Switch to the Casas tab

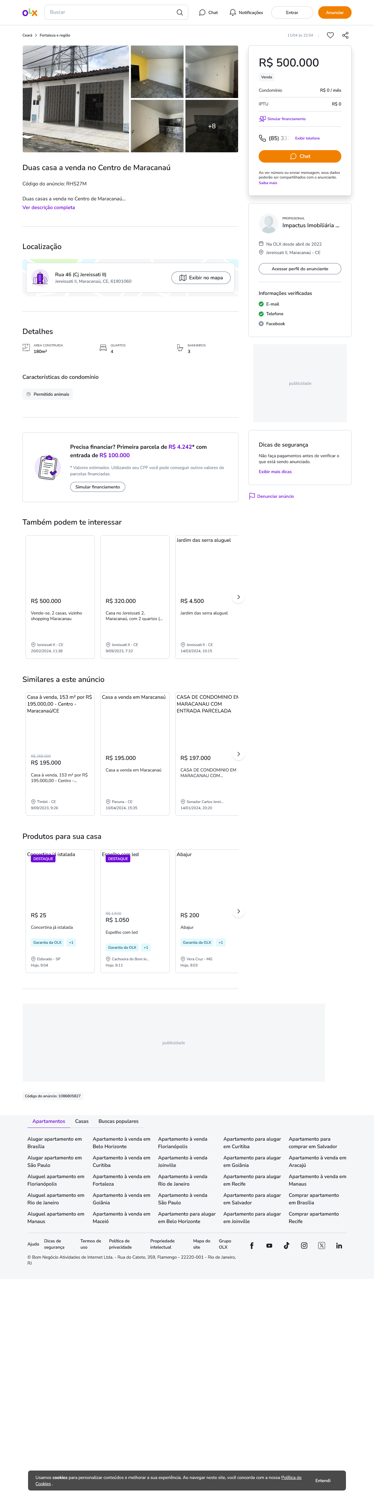click(82, 1121)
